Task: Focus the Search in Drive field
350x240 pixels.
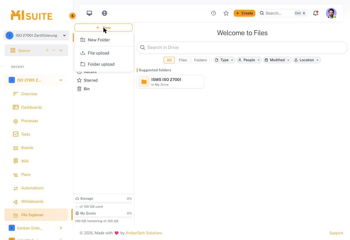Action: click(x=242, y=48)
